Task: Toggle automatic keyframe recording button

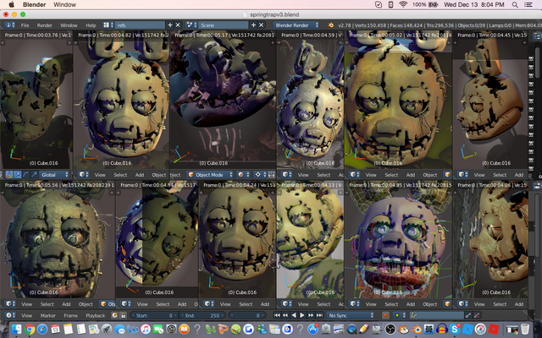Action: pos(385,315)
